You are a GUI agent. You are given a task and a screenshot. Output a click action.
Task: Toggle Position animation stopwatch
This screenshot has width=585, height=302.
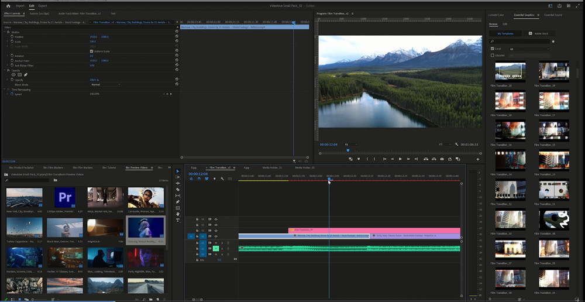pyautogui.click(x=12, y=37)
